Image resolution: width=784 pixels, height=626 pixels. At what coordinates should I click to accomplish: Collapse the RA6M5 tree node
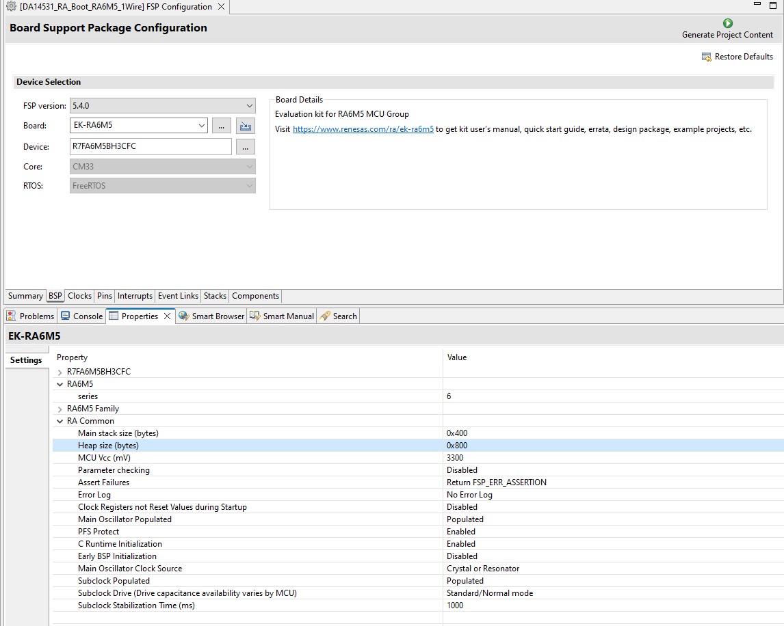pos(60,384)
